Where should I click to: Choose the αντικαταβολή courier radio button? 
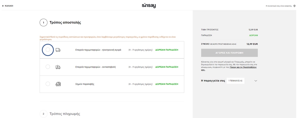tap(48, 67)
